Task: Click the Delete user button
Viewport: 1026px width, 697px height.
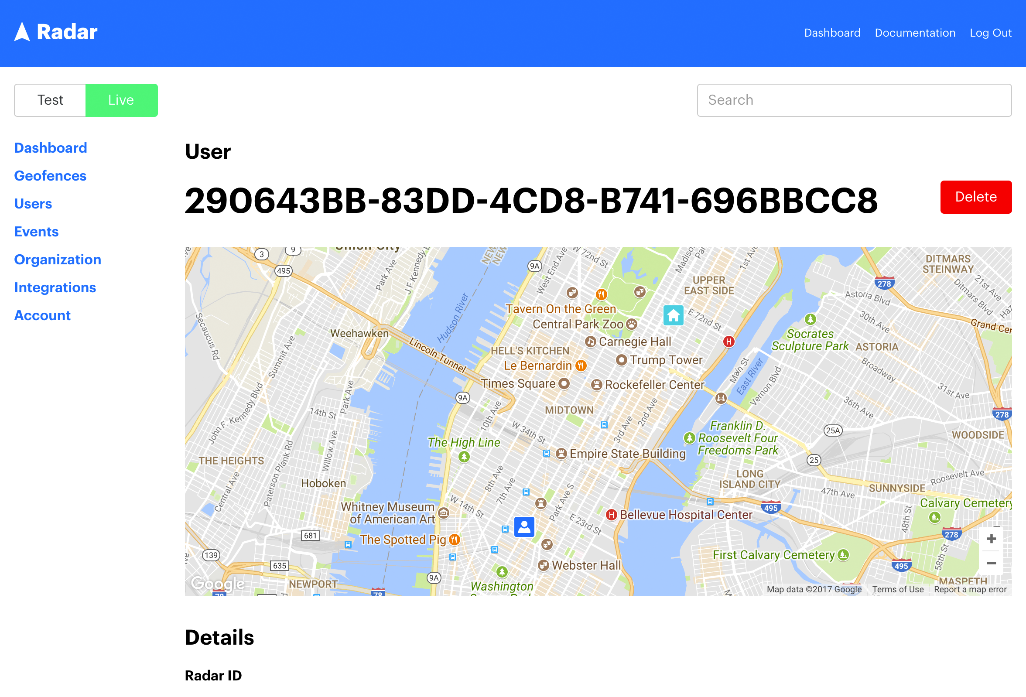Action: 975,197
